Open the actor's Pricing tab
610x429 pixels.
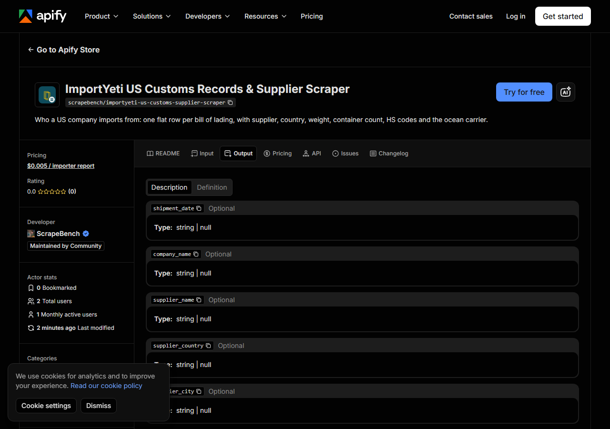point(277,153)
